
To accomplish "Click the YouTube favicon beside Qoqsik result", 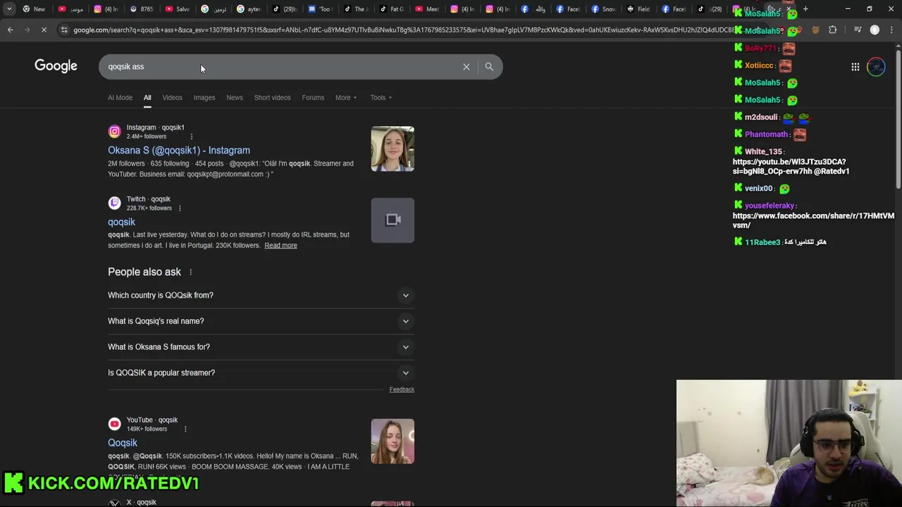I will (114, 424).
